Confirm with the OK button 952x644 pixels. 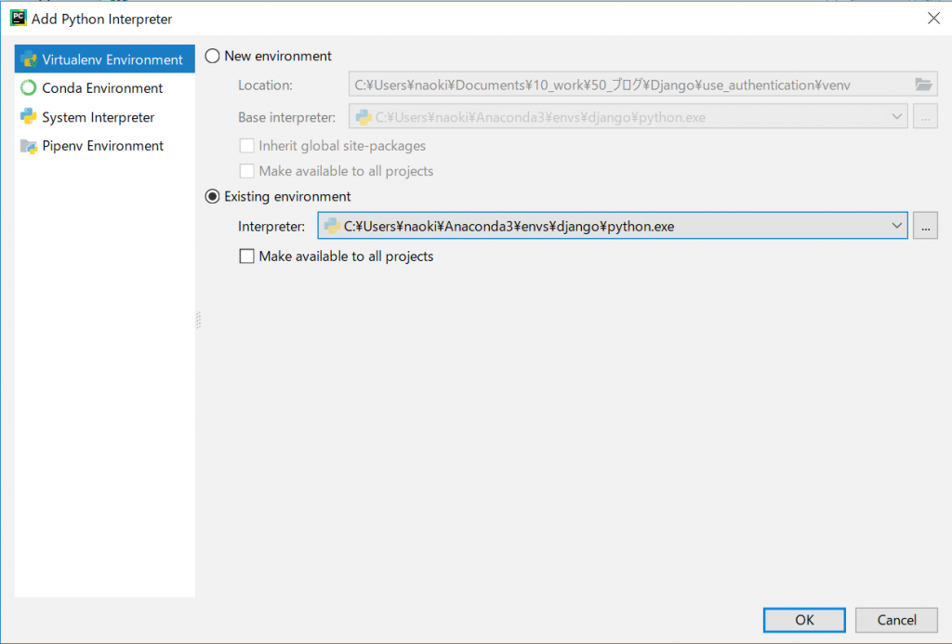coord(804,620)
